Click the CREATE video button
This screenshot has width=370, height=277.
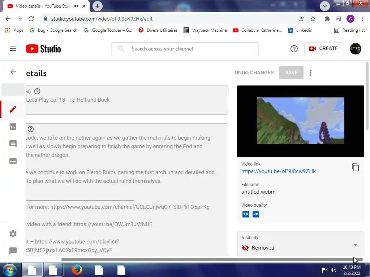pyautogui.click(x=324, y=49)
